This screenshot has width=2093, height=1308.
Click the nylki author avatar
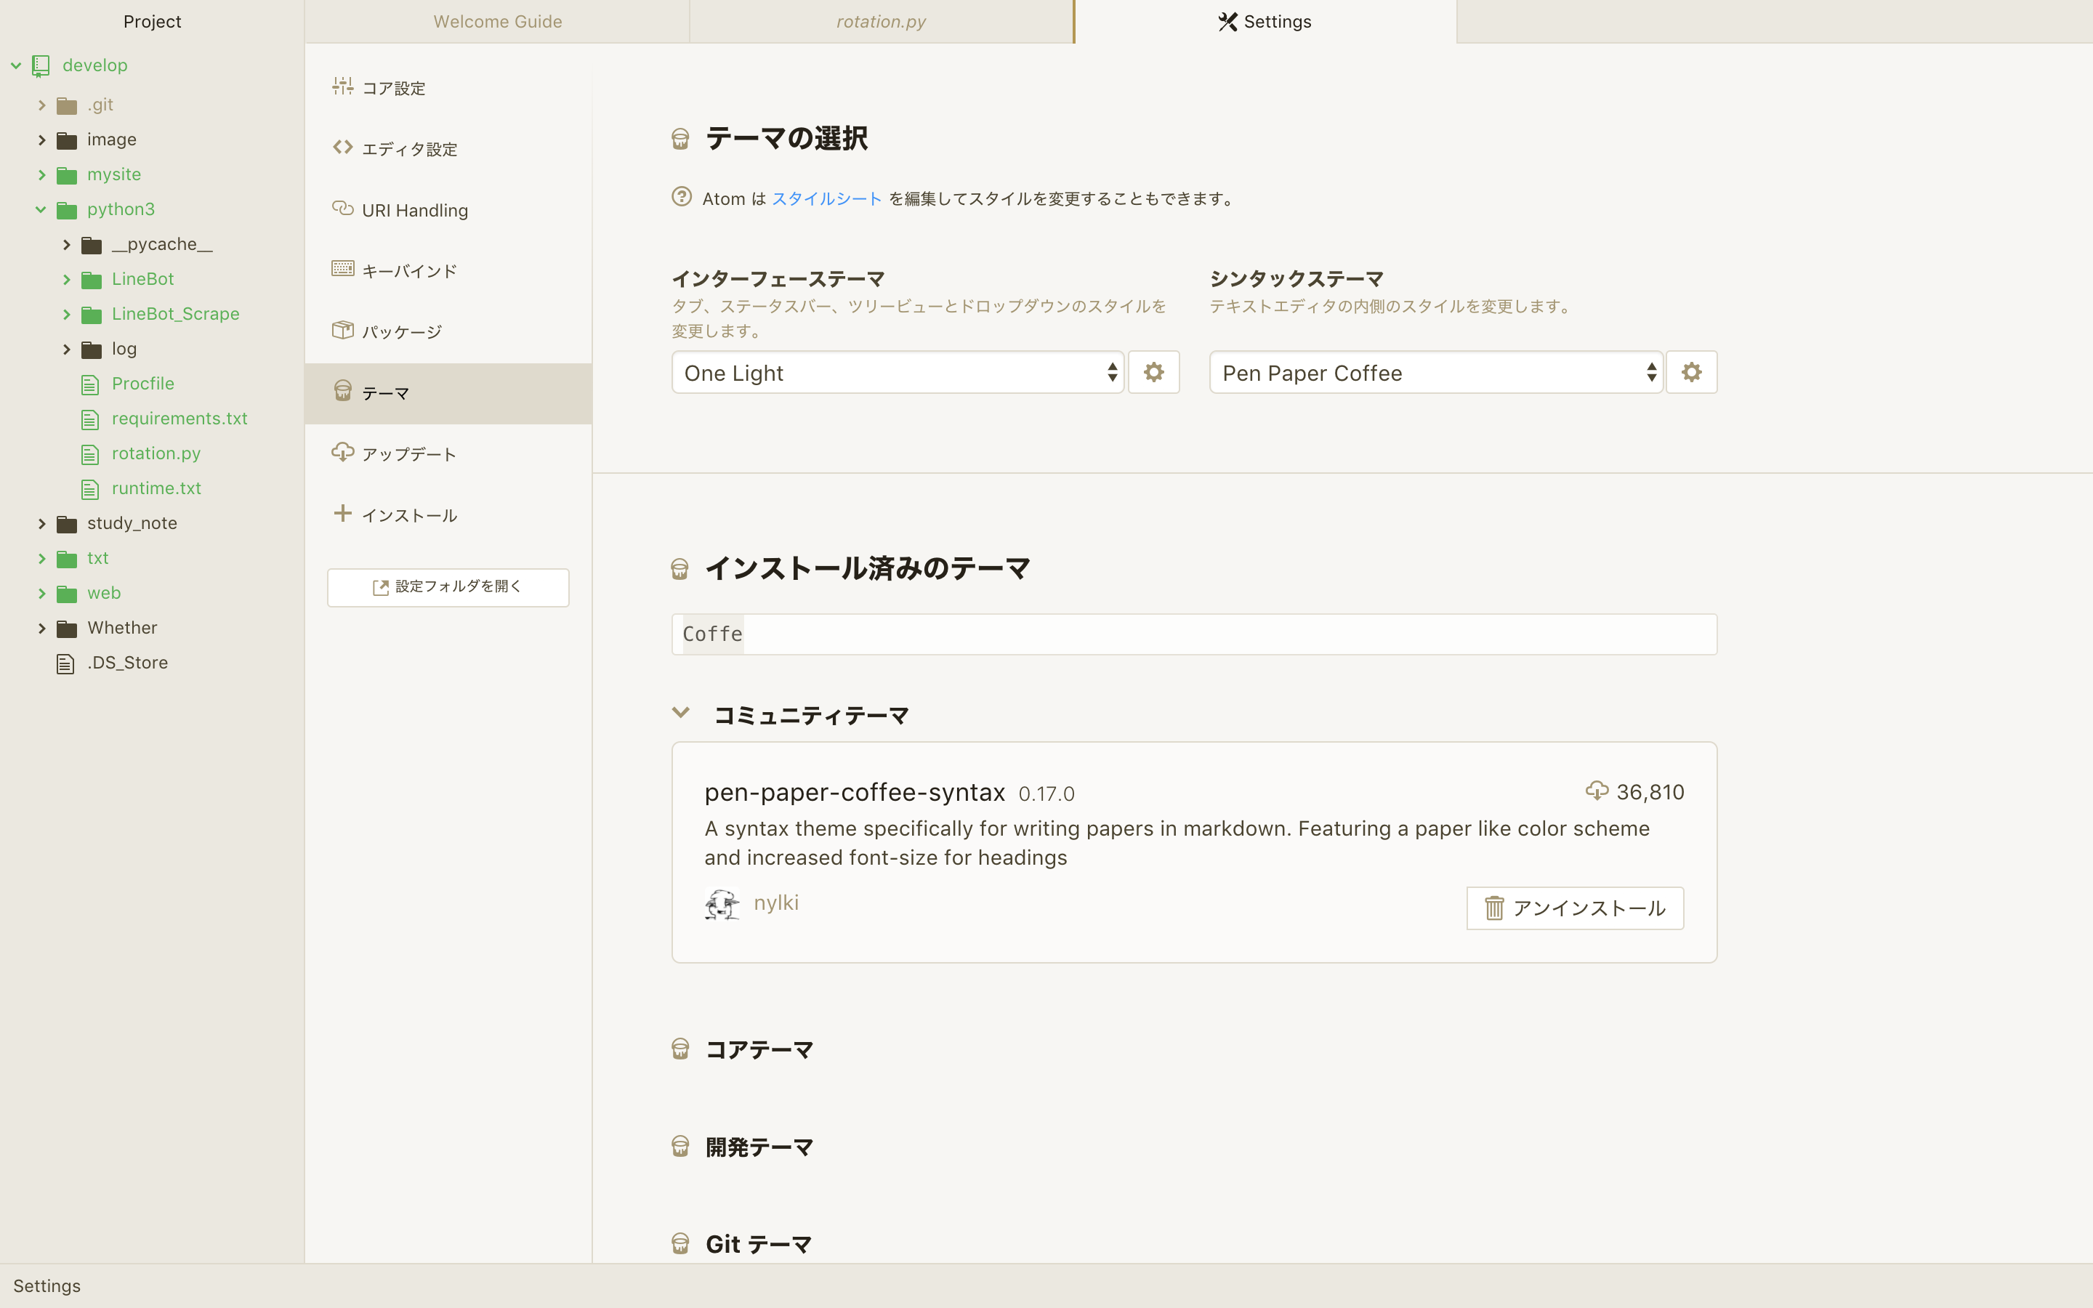[x=722, y=904]
